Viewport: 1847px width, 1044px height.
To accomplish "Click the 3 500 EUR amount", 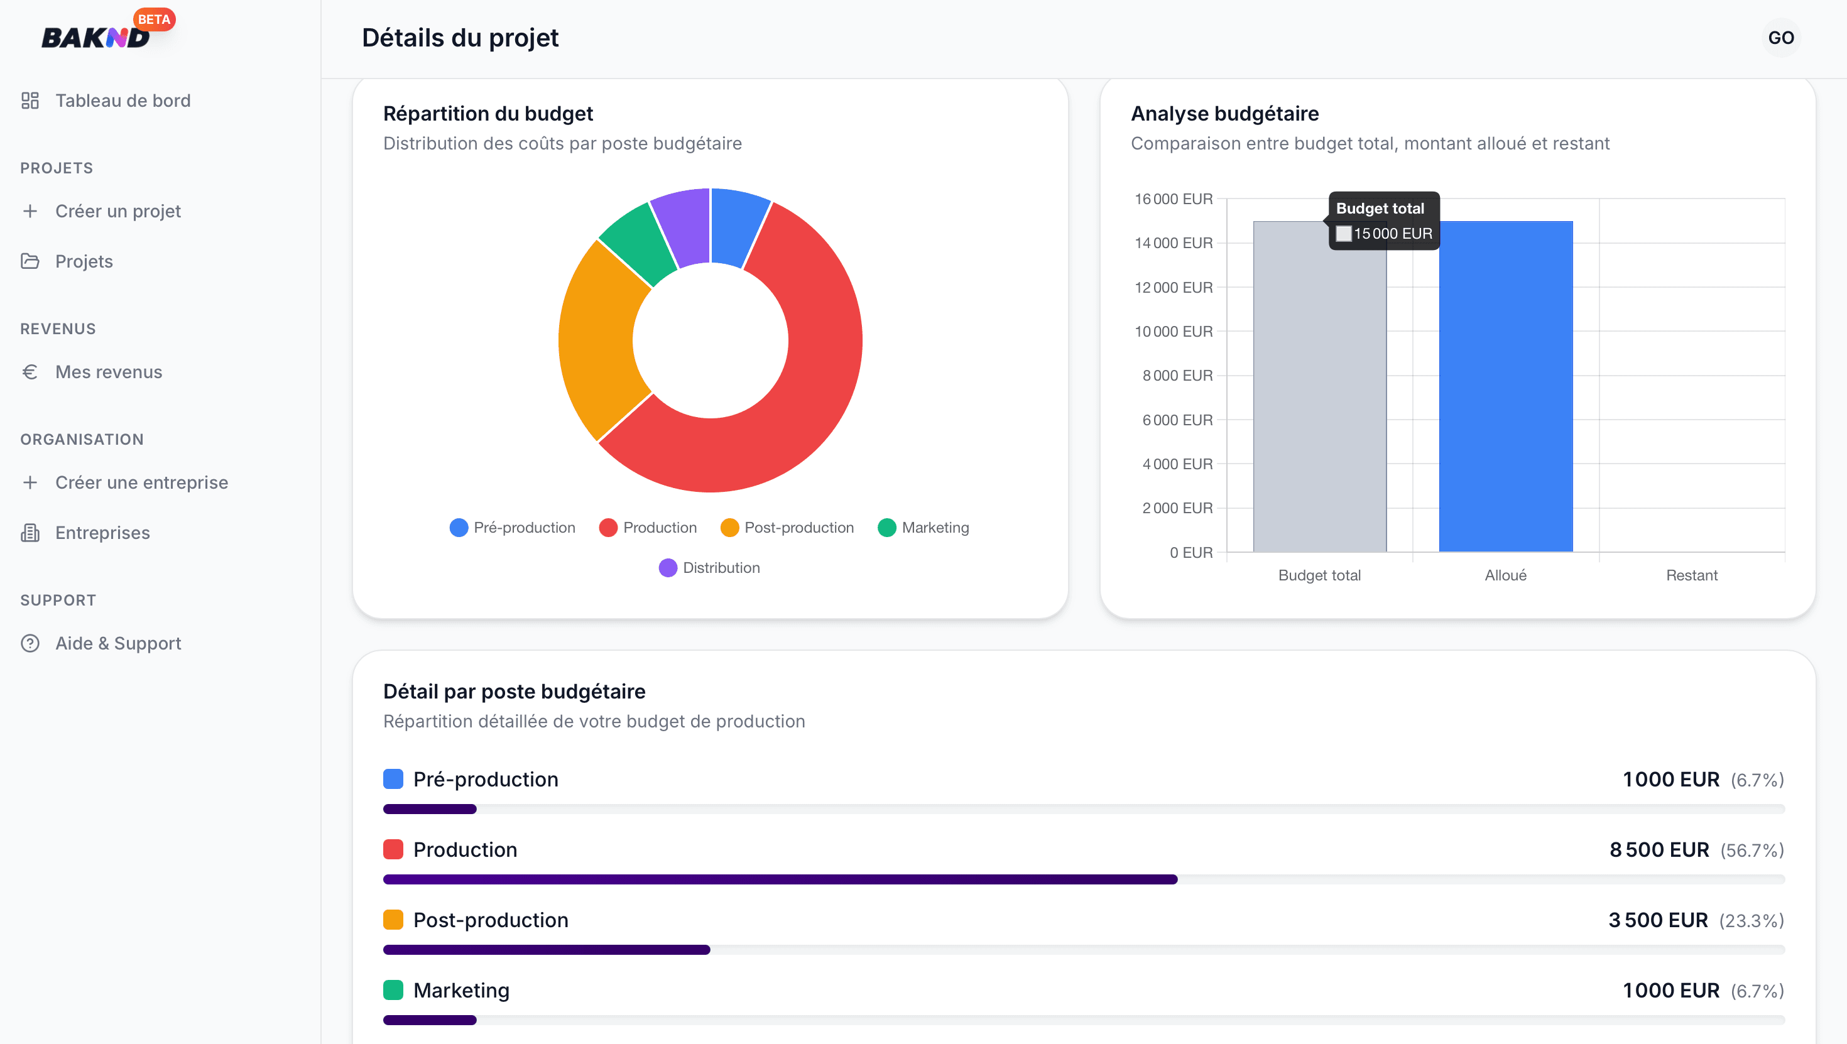I will (1658, 919).
